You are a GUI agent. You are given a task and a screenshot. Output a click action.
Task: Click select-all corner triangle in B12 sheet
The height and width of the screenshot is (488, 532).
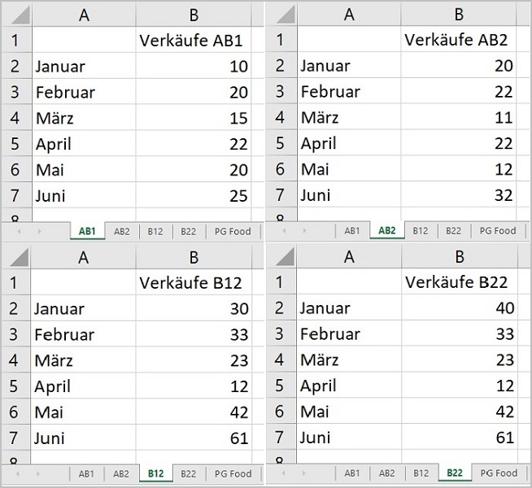19,258
